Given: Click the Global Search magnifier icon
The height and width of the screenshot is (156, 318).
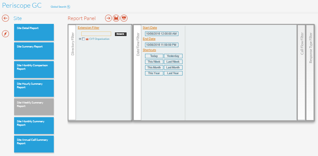Looking at the screenshot, I should click(69, 7).
